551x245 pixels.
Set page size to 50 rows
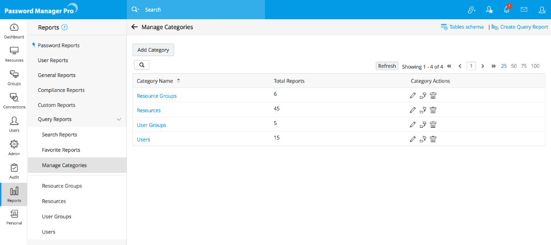514,66
